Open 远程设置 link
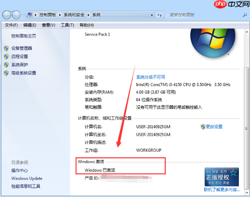The height and width of the screenshot is (197, 250). pyautogui.click(x=20, y=56)
